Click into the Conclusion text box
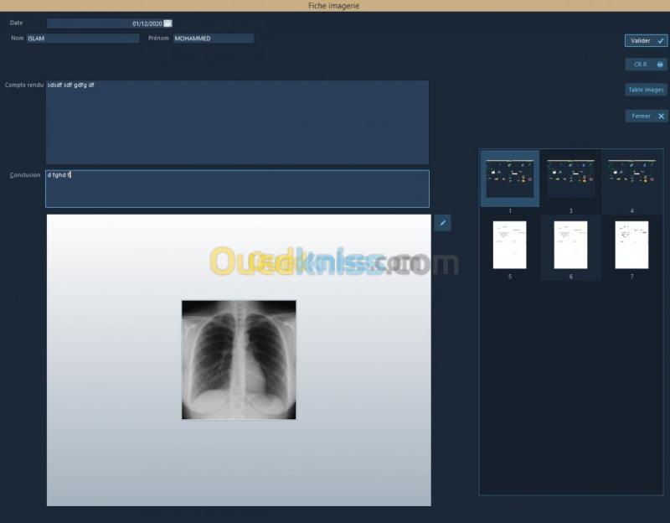This screenshot has height=523, width=670. pos(237,189)
